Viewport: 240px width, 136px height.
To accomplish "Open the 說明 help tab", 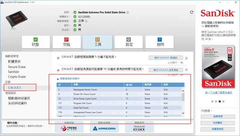I will (x=160, y=42).
